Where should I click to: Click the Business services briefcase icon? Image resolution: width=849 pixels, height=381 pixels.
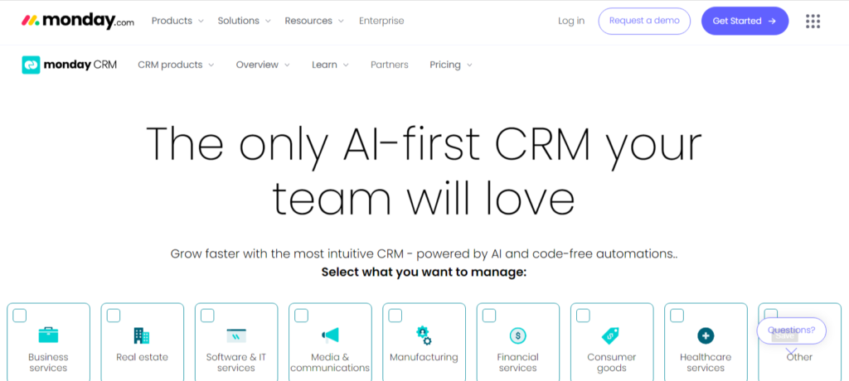coord(48,335)
